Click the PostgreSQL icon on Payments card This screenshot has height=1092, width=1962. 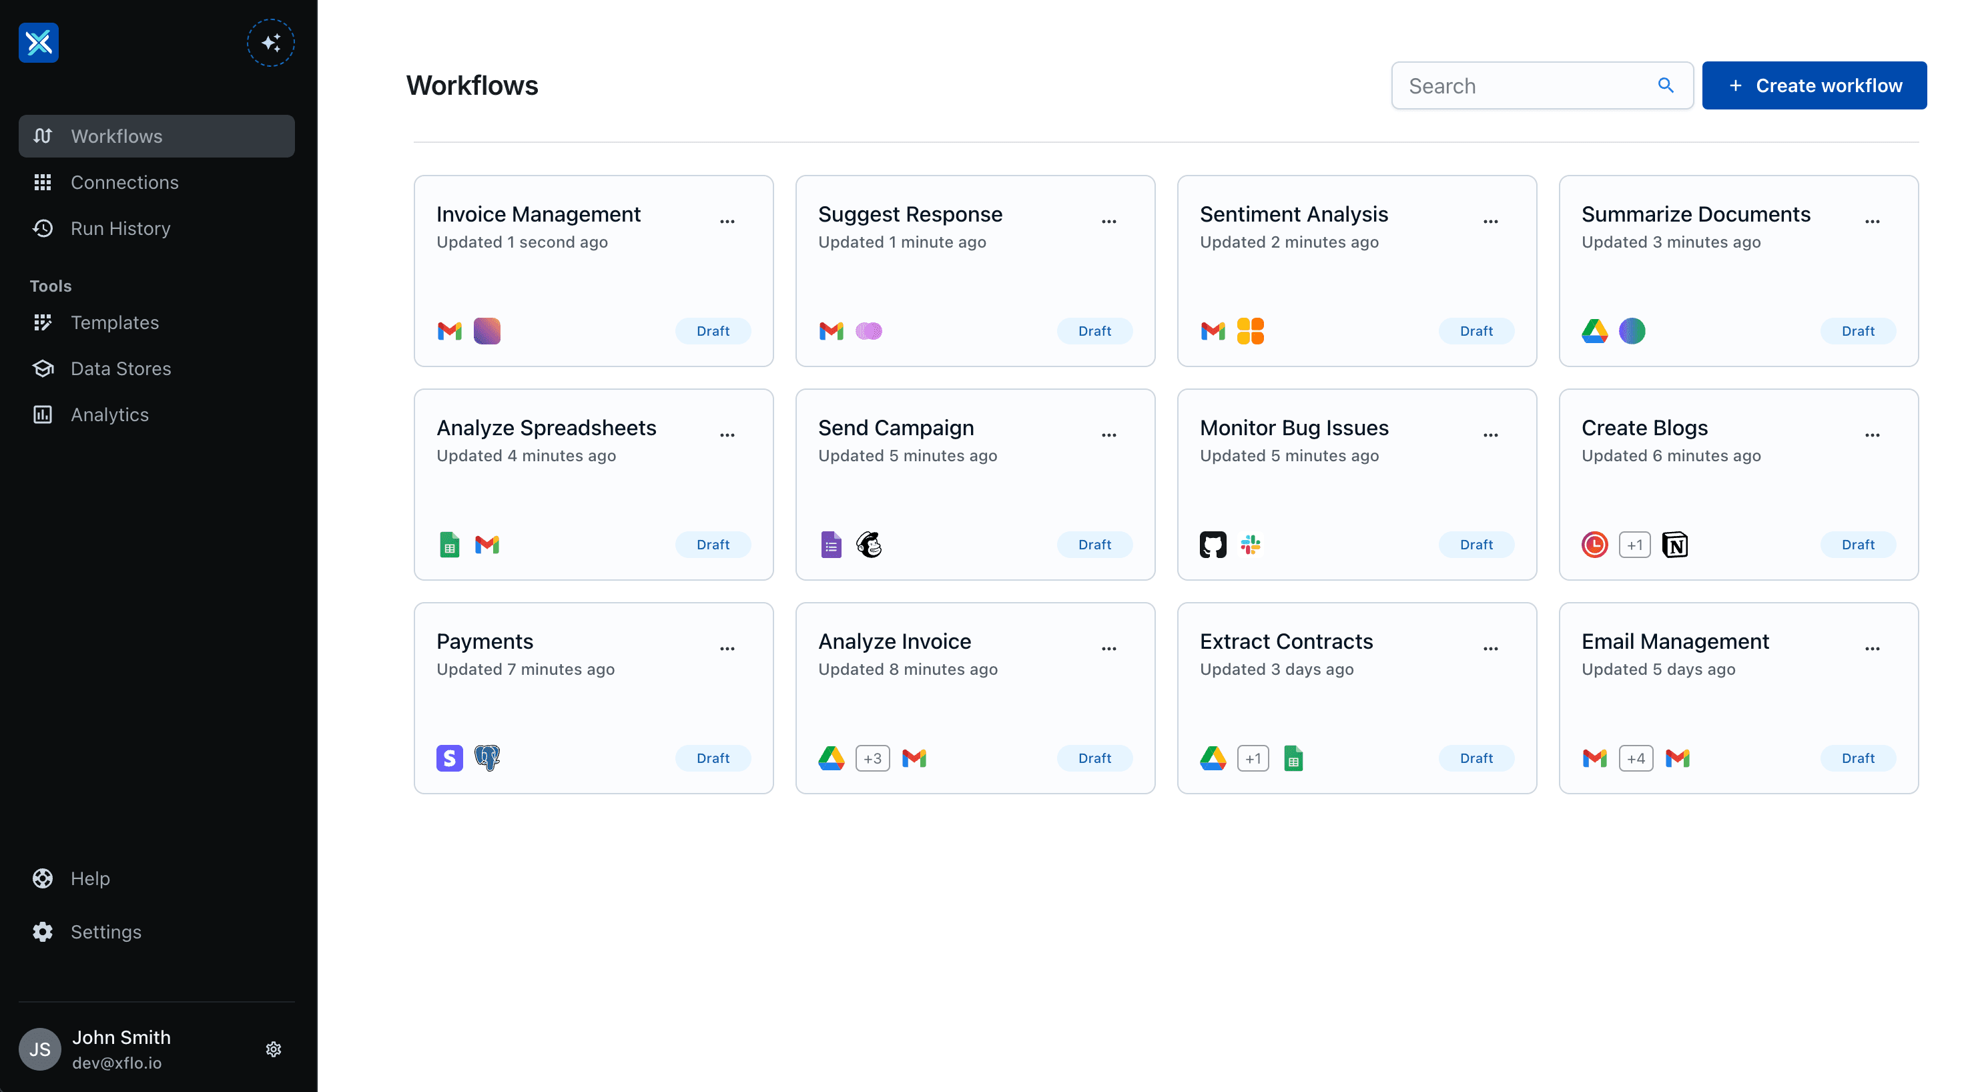click(487, 758)
